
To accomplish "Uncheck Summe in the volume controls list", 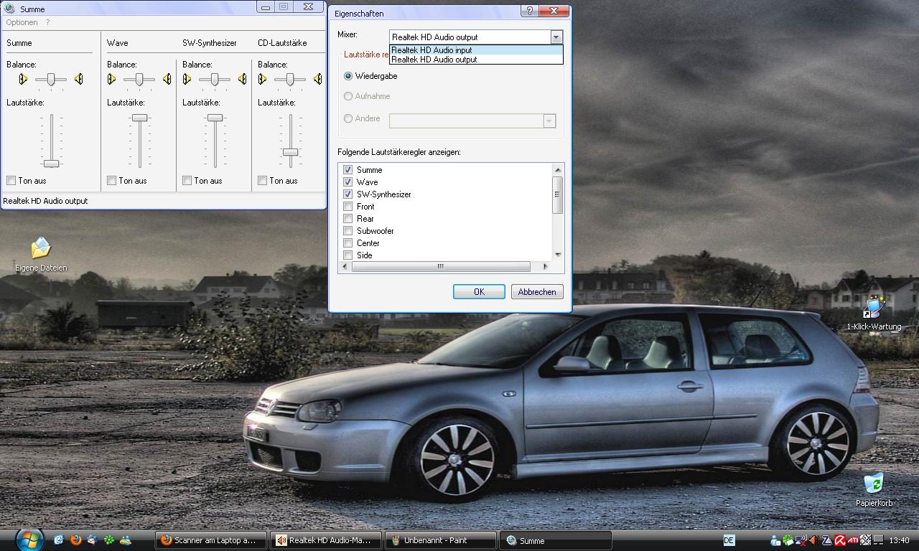I will coord(347,170).
